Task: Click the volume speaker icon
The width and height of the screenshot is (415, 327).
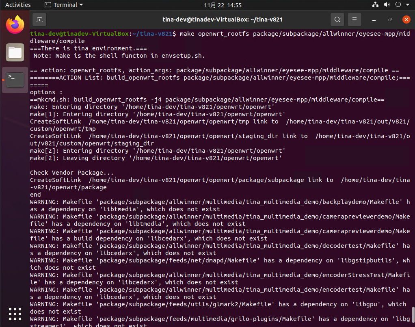Action: [387, 5]
